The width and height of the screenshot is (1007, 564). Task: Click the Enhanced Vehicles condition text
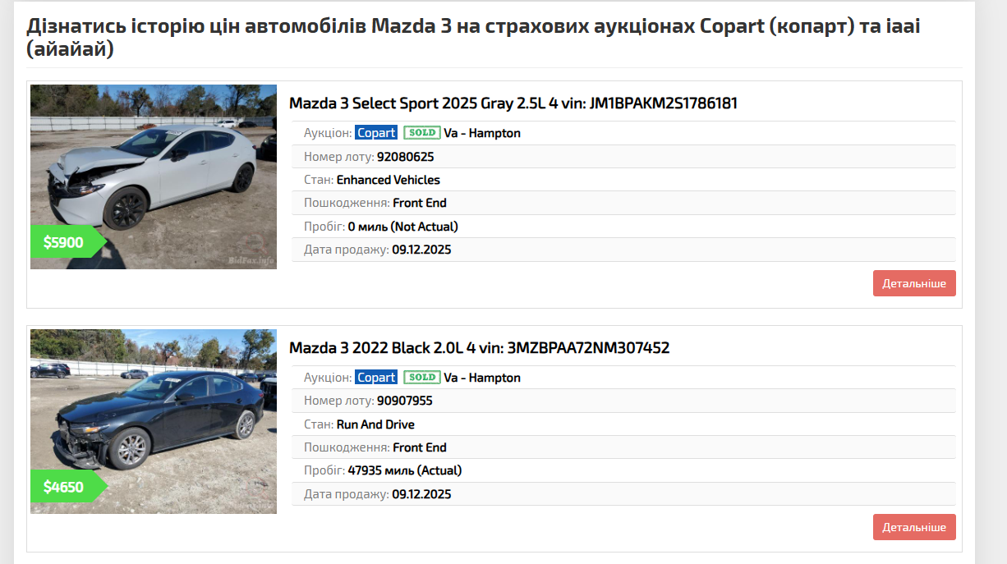[x=388, y=180]
